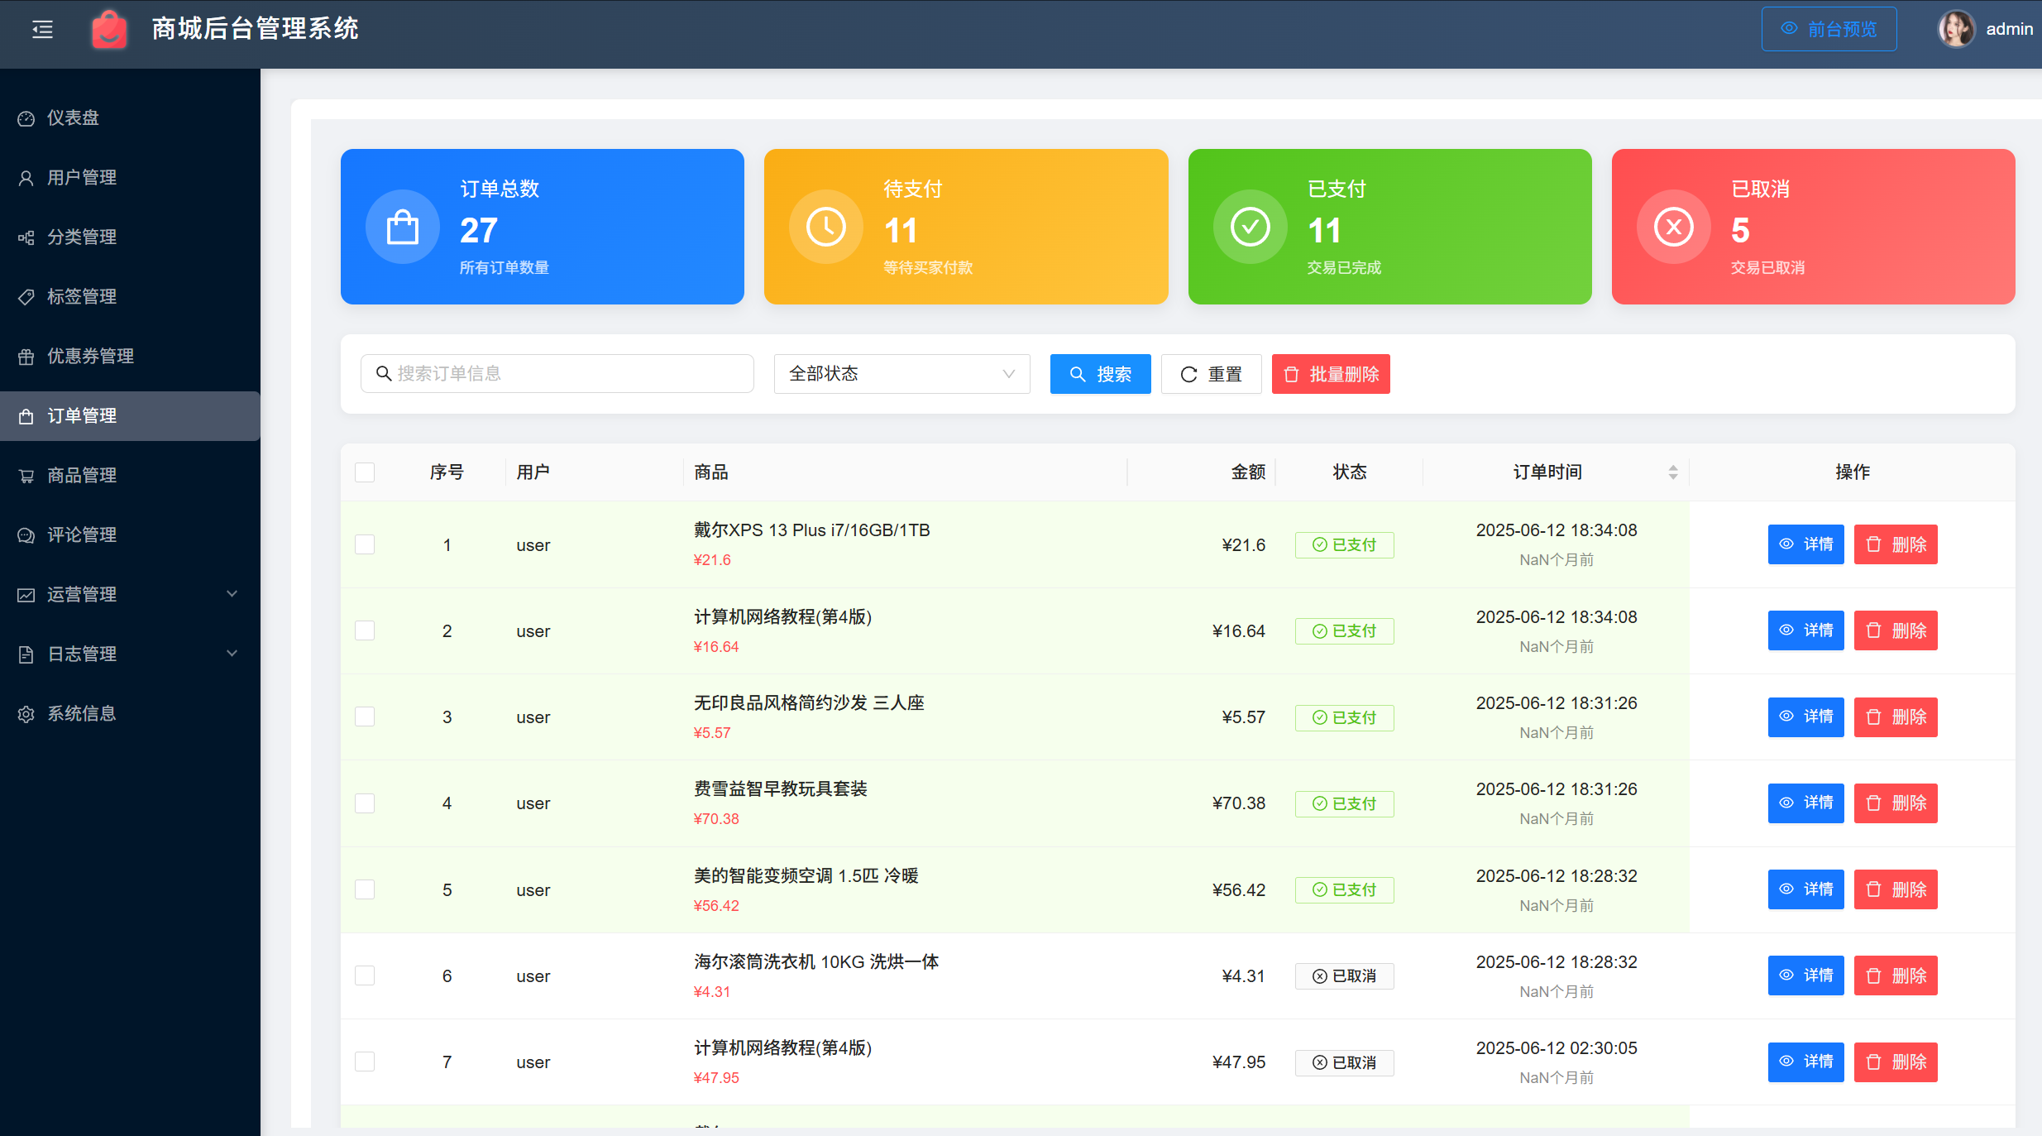Image resolution: width=2042 pixels, height=1136 pixels.
Task: Click the 前台预览 button in the header
Action: coord(1829,30)
